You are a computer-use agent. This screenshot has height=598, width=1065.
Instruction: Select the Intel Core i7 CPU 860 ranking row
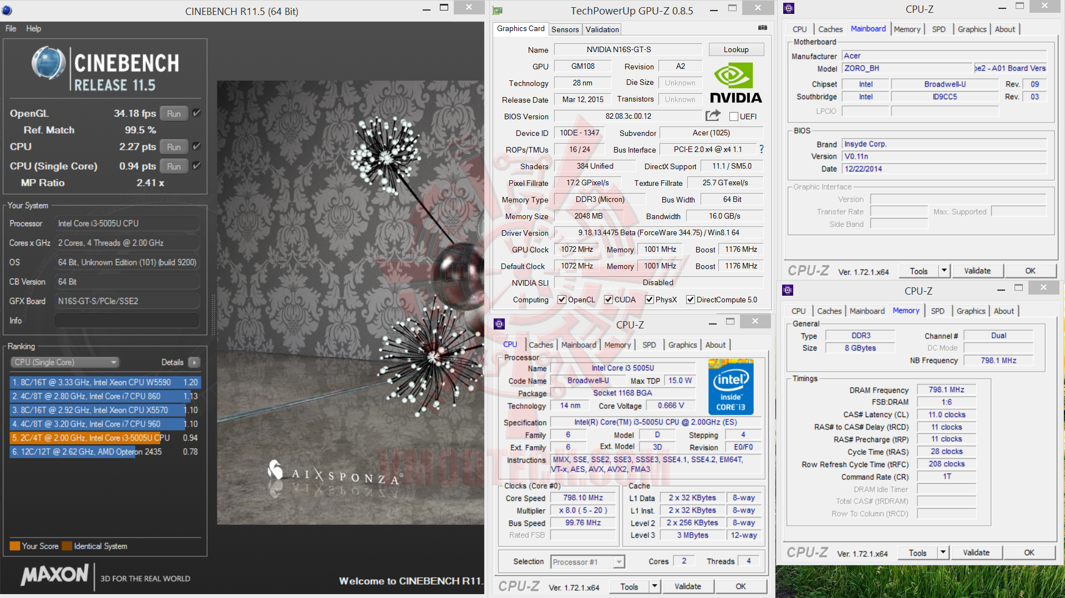pyautogui.click(x=105, y=396)
